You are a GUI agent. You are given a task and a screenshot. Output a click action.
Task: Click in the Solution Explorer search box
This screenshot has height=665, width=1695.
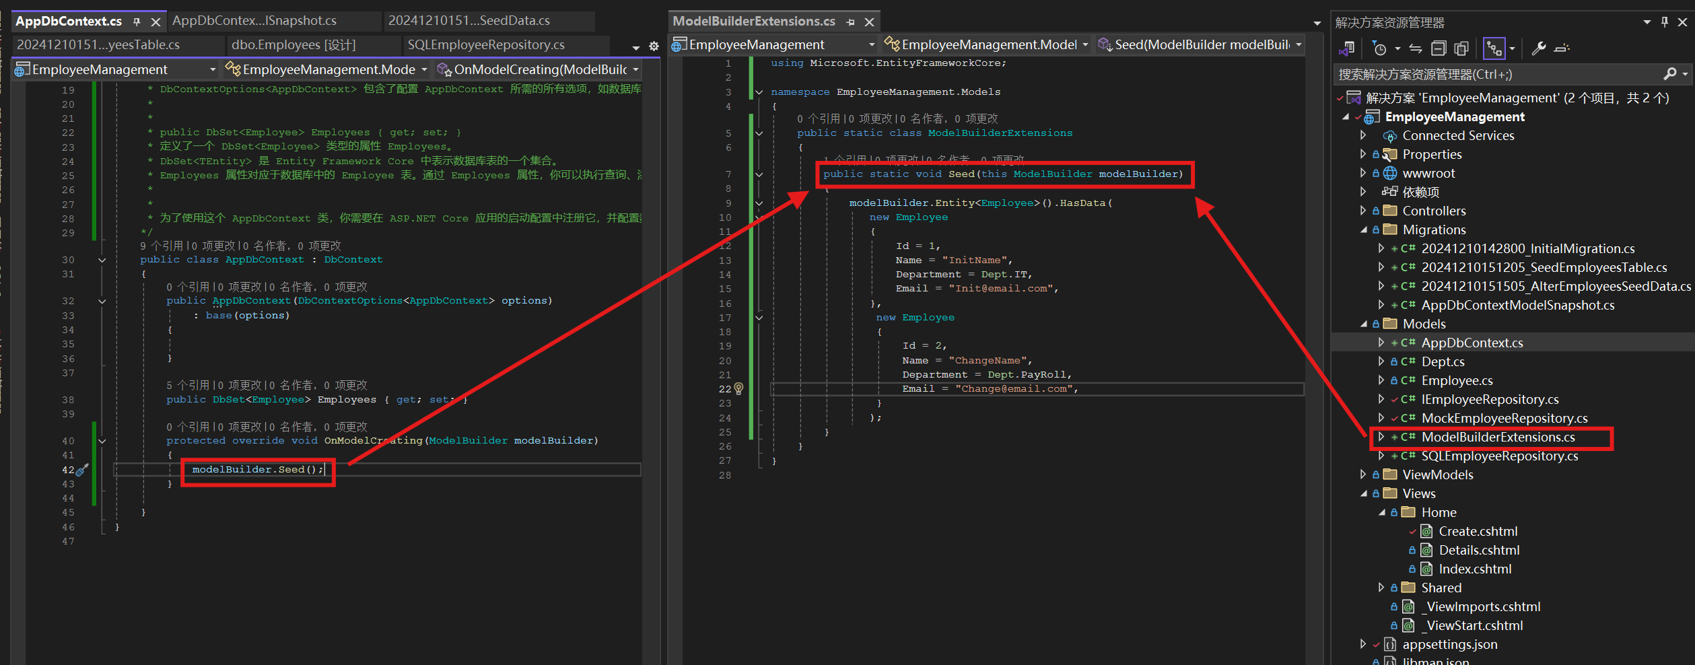1498,74
